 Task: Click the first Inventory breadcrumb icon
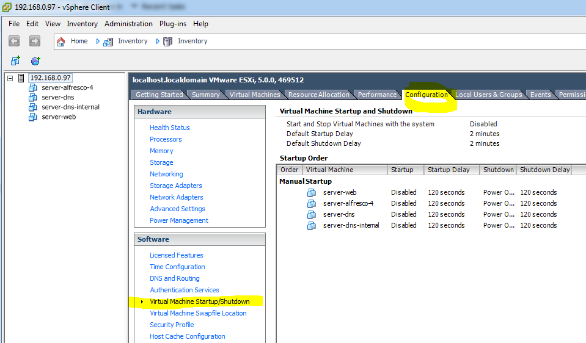coord(108,42)
